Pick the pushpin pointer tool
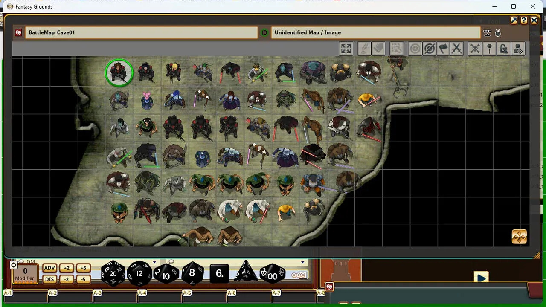The width and height of the screenshot is (546, 307). tap(489, 49)
